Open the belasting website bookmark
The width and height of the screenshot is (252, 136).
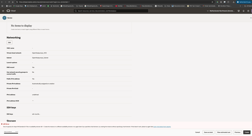[178, 6]
